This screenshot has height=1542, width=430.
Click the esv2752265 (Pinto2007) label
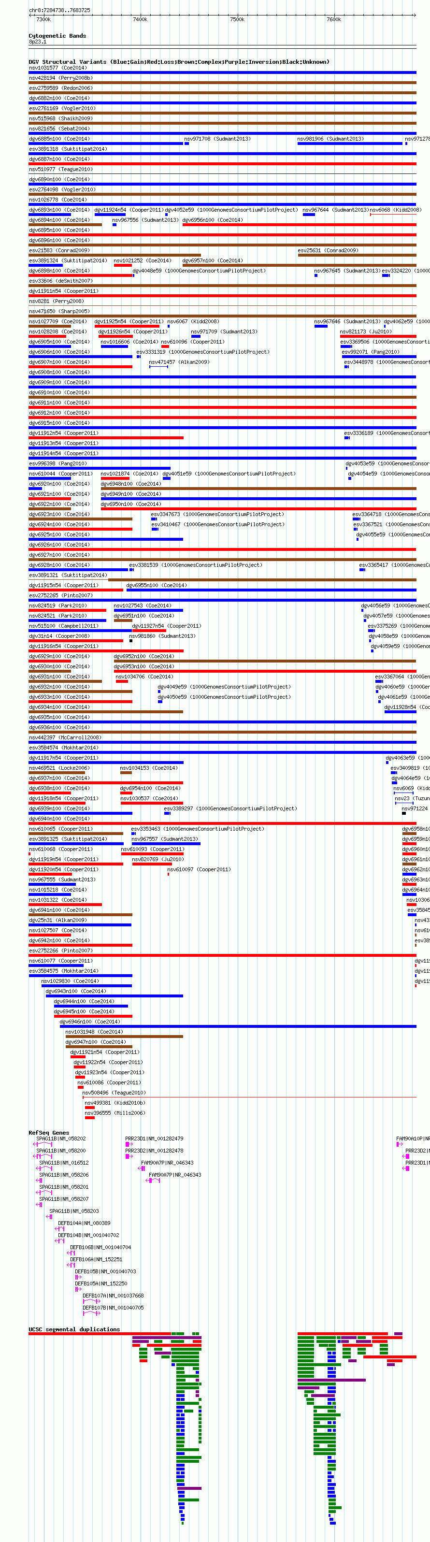click(61, 597)
